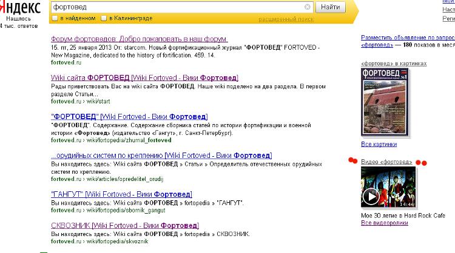The image size is (455, 253).
Task: Open result 'Wiki сайта ФОРТОВЕД'
Action: pos(144,77)
